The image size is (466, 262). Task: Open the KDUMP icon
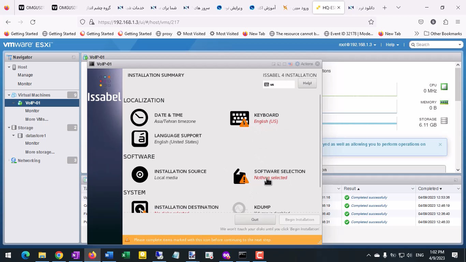click(239, 207)
